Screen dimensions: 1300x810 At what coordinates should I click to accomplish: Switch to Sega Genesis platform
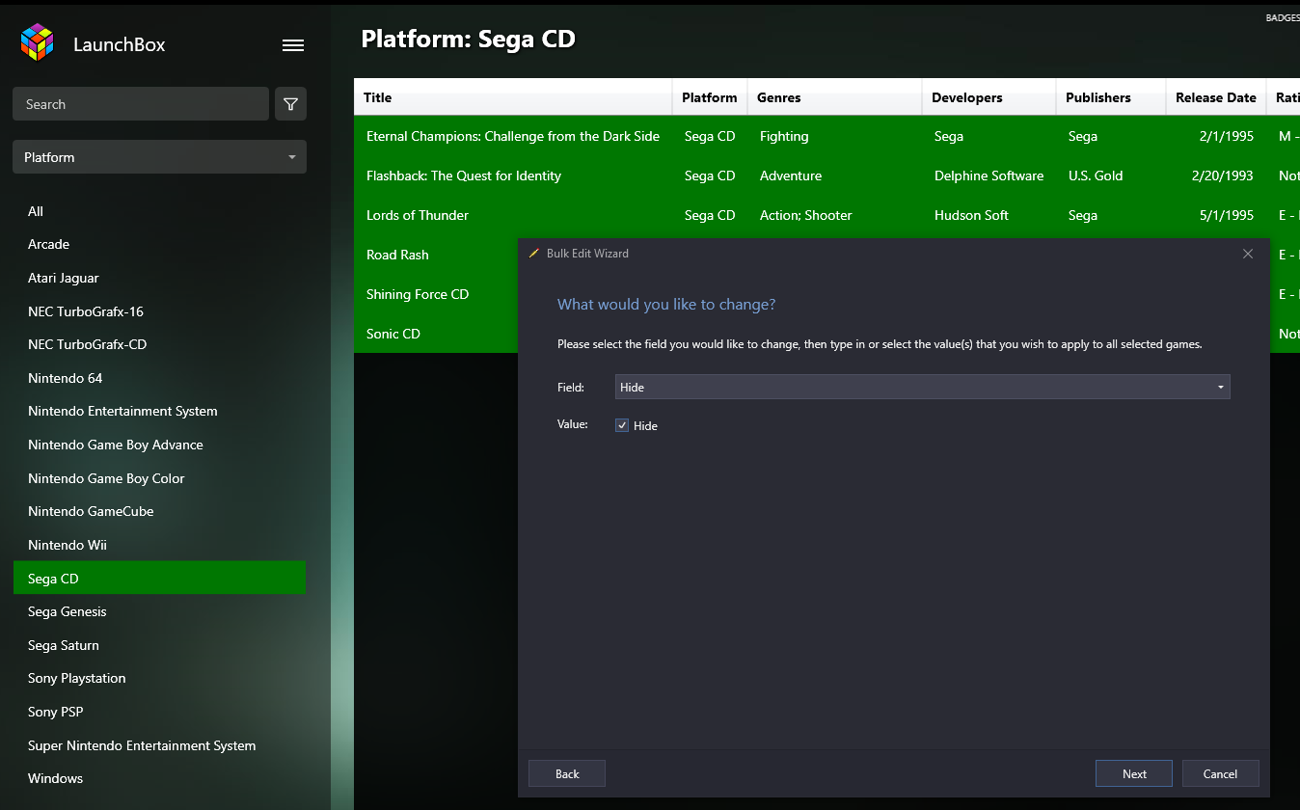(159, 611)
